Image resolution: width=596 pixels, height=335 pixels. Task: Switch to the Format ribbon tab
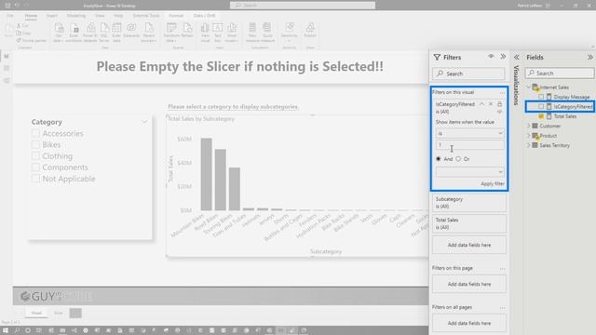tap(176, 16)
